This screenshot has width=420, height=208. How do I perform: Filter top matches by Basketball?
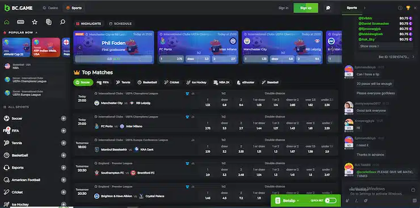(147, 82)
